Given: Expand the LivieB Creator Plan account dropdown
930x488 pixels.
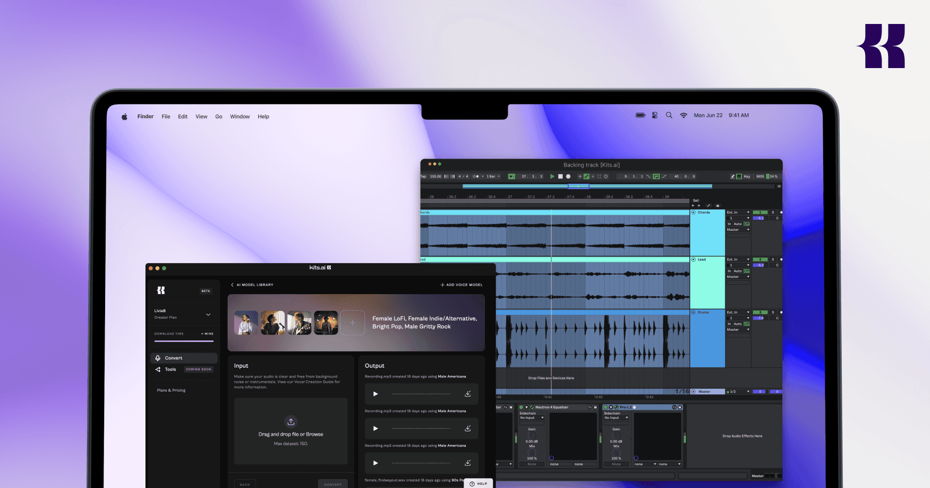Looking at the screenshot, I should 208,315.
